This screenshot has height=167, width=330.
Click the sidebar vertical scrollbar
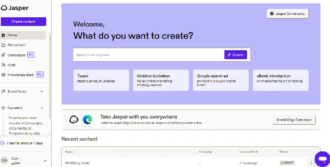(50, 76)
